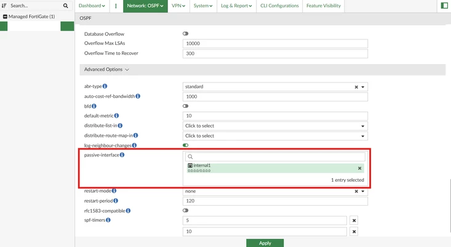The image size is (451, 247).
Task: Go to Feature Visibility tab
Action: (x=324, y=6)
